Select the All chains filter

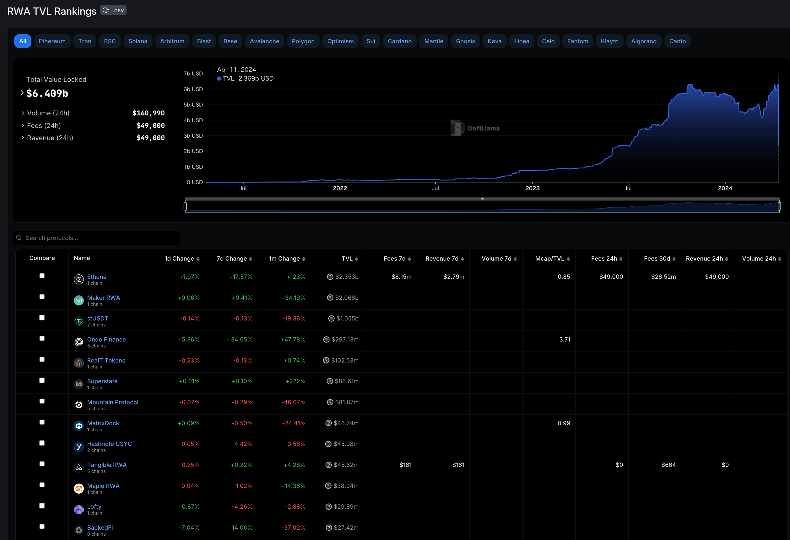(x=23, y=41)
